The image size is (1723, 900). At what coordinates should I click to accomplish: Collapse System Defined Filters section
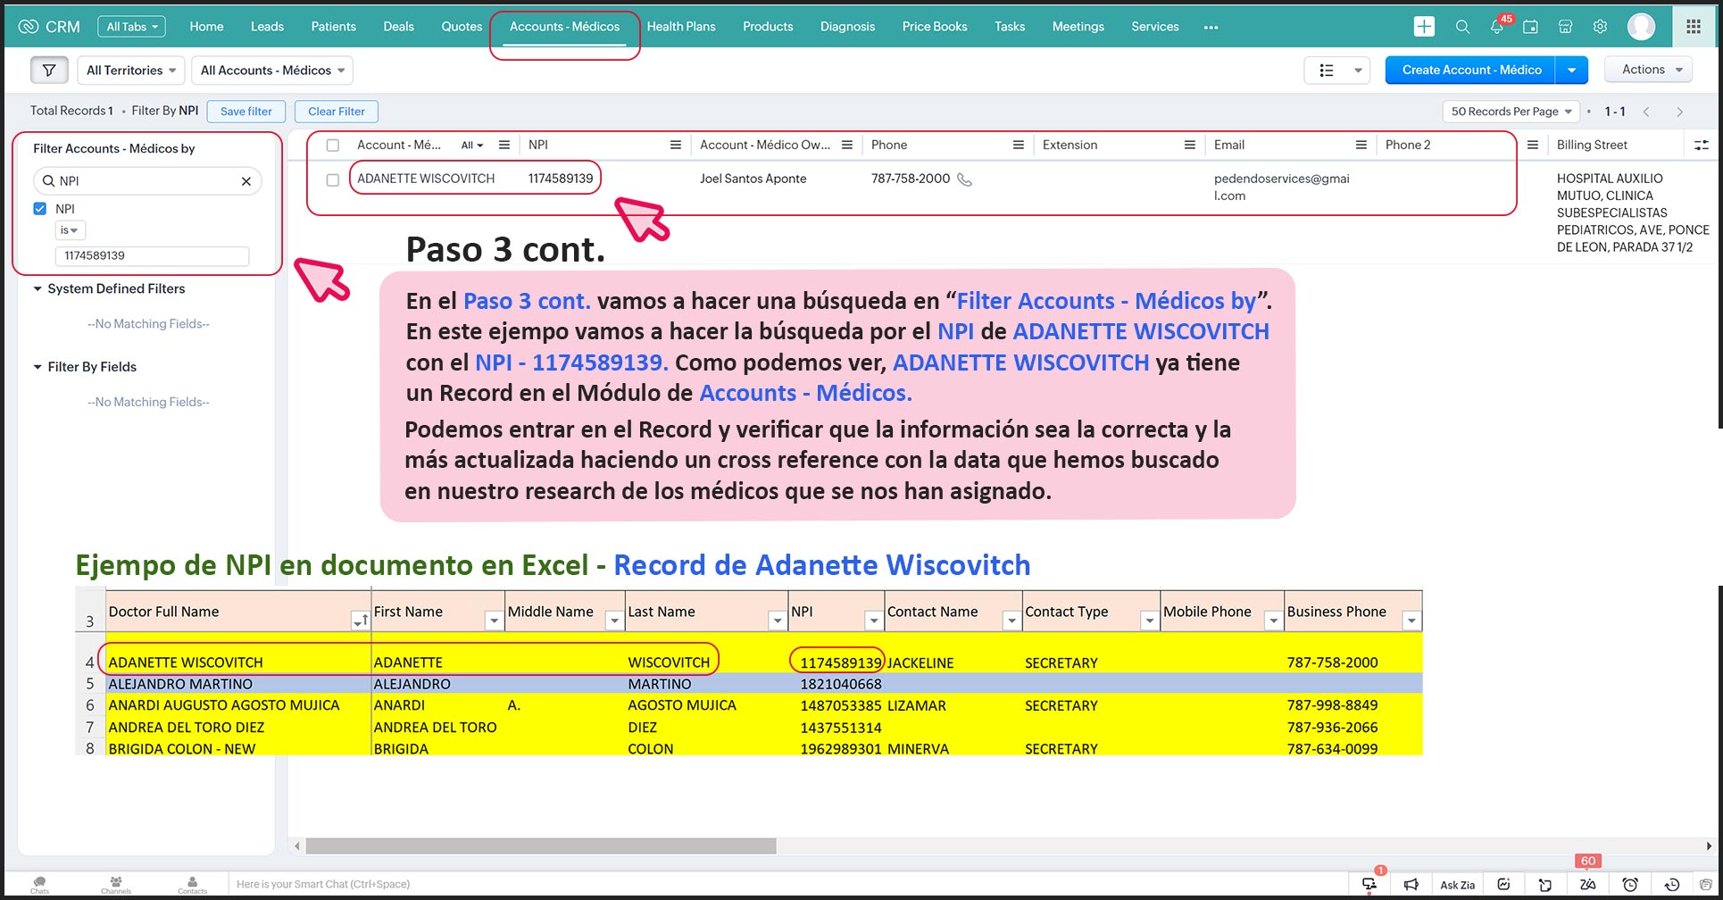coord(37,289)
